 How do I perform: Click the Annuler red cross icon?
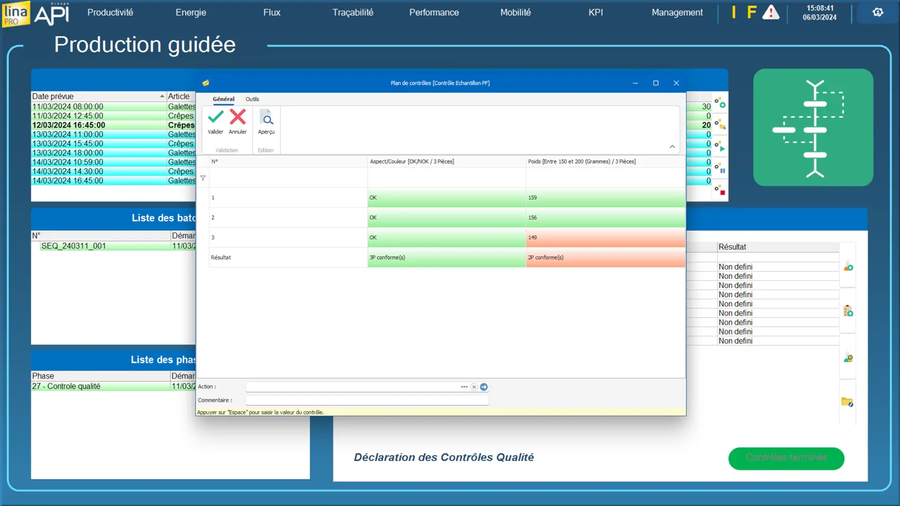[238, 117]
